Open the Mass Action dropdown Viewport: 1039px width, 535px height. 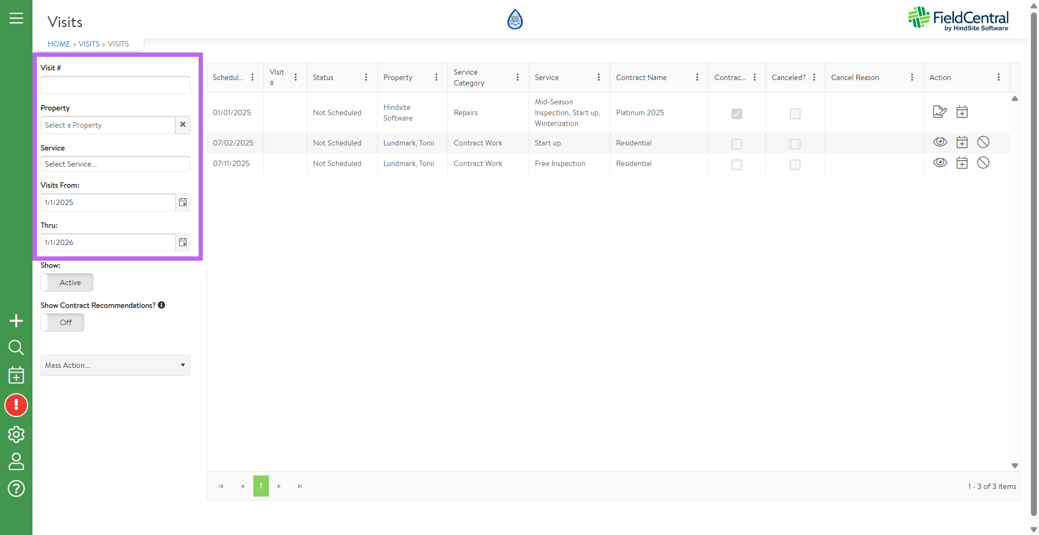[x=115, y=366]
